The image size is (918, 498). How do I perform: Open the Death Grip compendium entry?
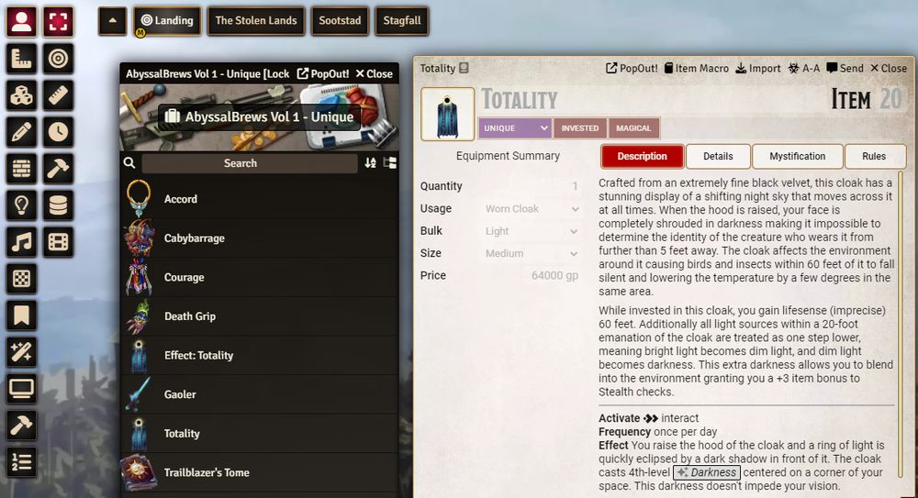point(260,316)
